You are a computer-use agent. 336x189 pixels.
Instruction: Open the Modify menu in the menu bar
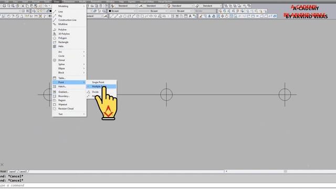click(82, 2)
